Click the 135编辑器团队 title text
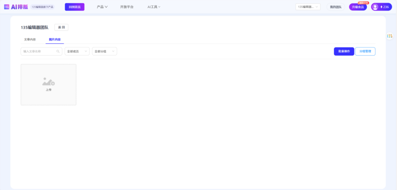Image resolution: width=397 pixels, height=190 pixels. click(x=35, y=27)
